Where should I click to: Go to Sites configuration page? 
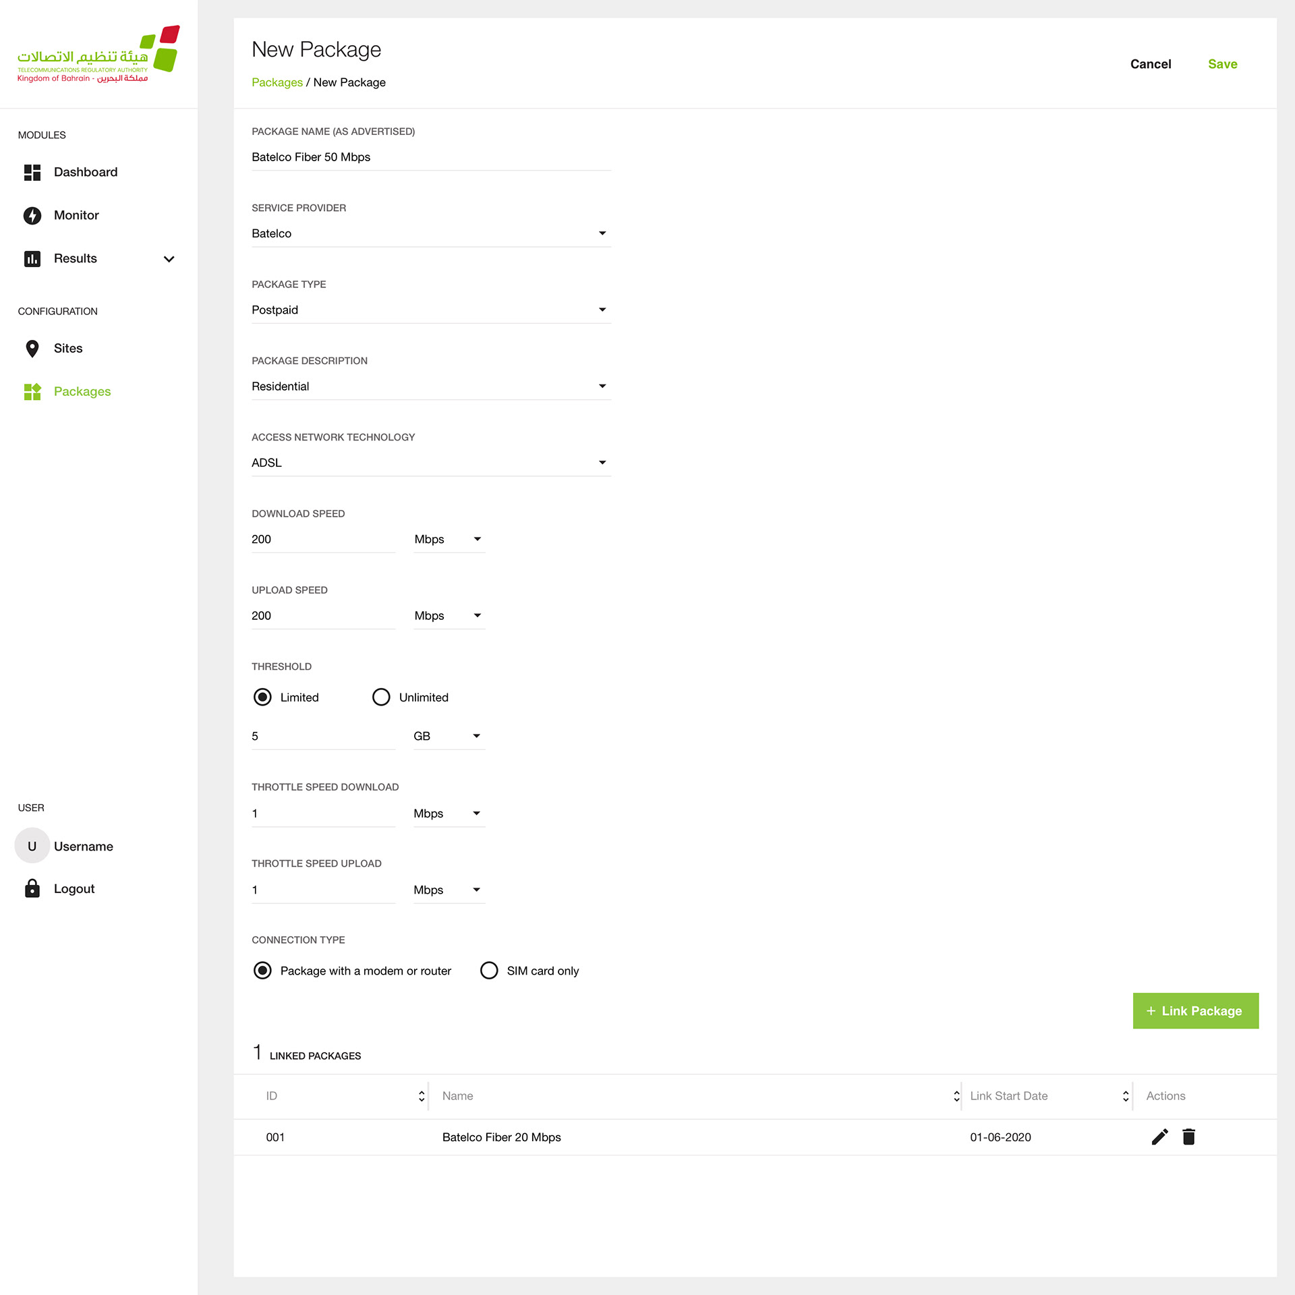tap(68, 348)
